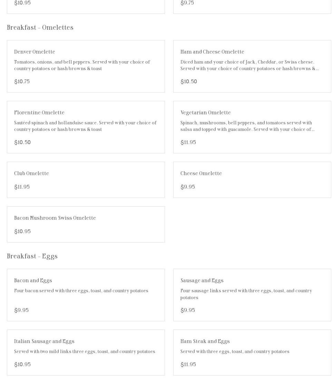Image resolution: width=333 pixels, height=380 pixels.
Task: Select the Sausage and Eggs item name
Action: click(202, 281)
